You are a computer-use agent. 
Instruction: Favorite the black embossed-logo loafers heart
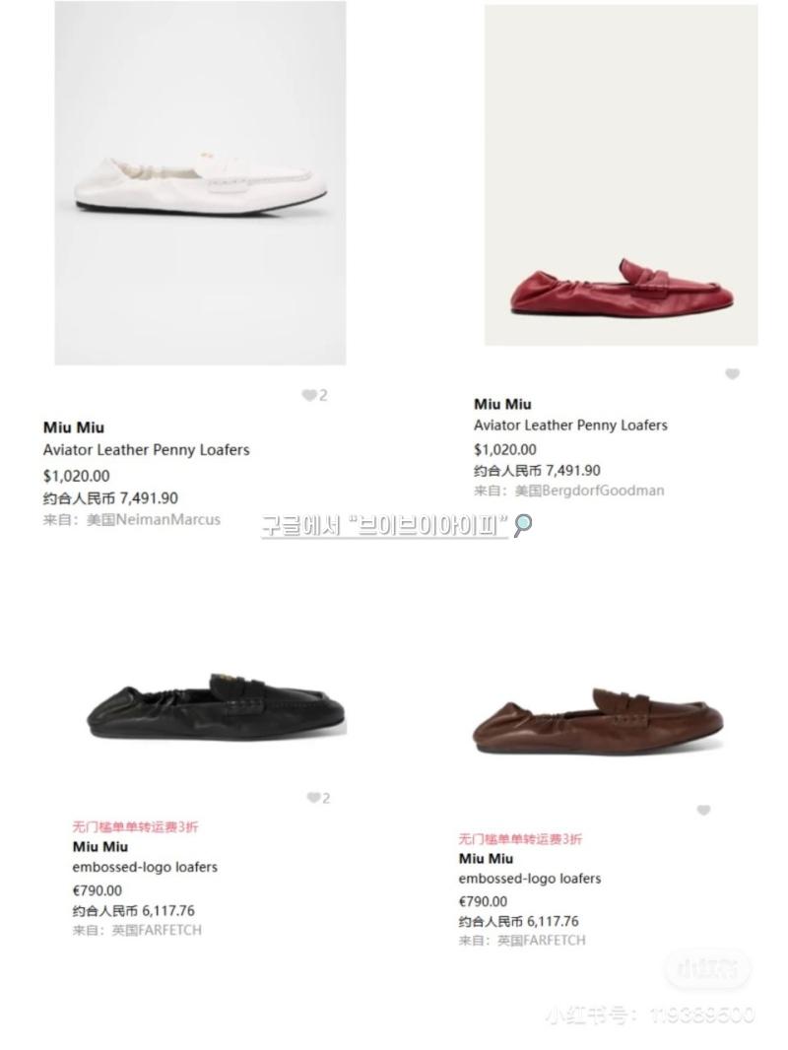pyautogui.click(x=313, y=798)
